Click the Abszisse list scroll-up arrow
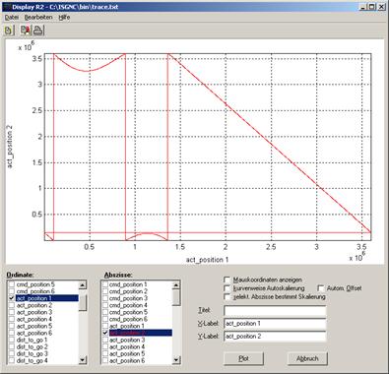 point(176,285)
